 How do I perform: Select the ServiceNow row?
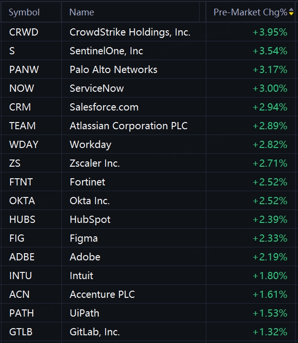pyautogui.click(x=148, y=88)
